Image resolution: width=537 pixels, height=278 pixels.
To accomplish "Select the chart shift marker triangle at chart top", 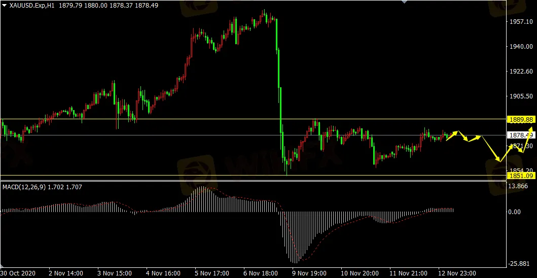I will pos(405,2).
